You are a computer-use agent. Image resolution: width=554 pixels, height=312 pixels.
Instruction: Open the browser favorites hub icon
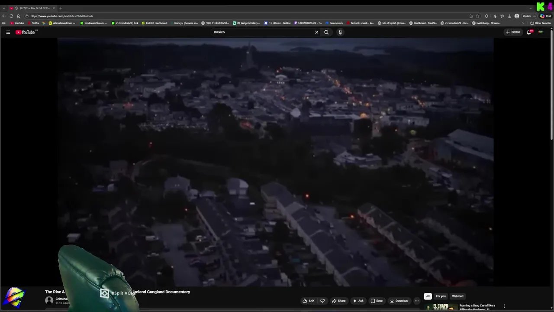pyautogui.click(x=502, y=16)
